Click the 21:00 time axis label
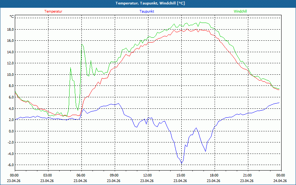Viewport: 296px width, 185px height. coord(248,175)
